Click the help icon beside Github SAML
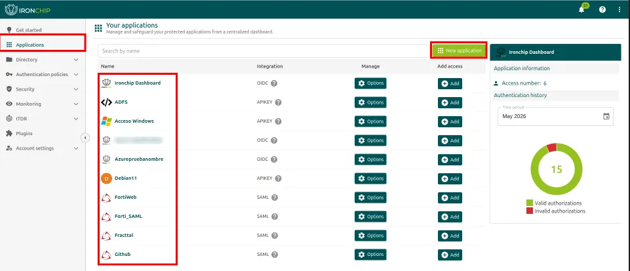This screenshot has width=630, height=271. pos(275,255)
